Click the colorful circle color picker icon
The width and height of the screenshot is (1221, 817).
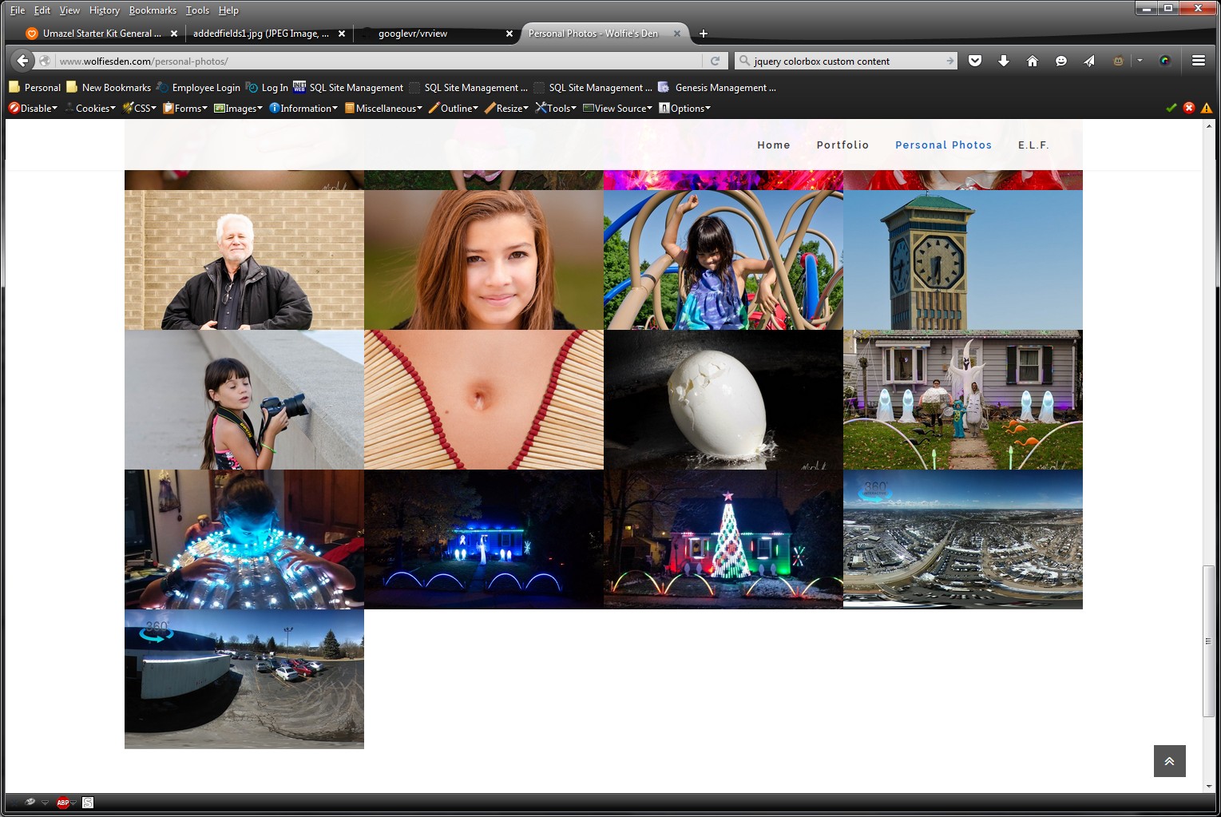pyautogui.click(x=1165, y=61)
